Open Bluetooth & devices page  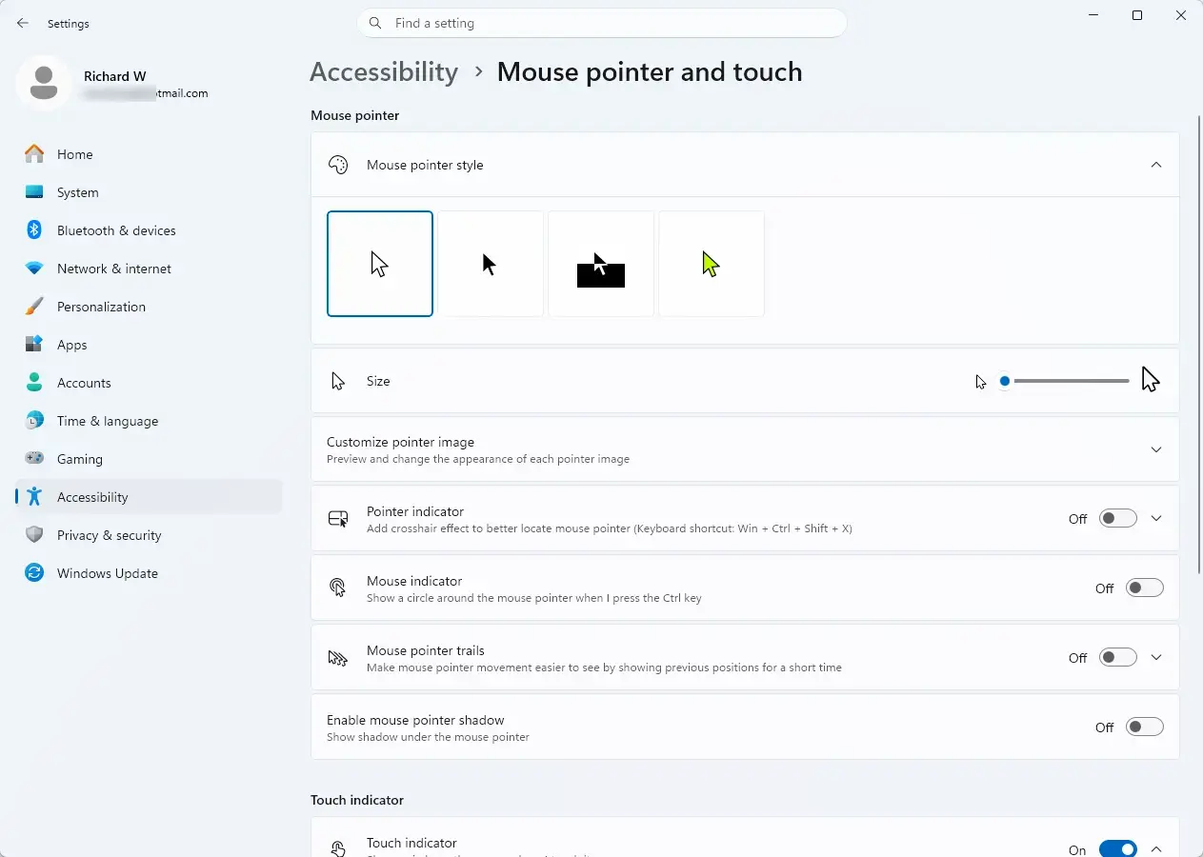click(x=149, y=230)
